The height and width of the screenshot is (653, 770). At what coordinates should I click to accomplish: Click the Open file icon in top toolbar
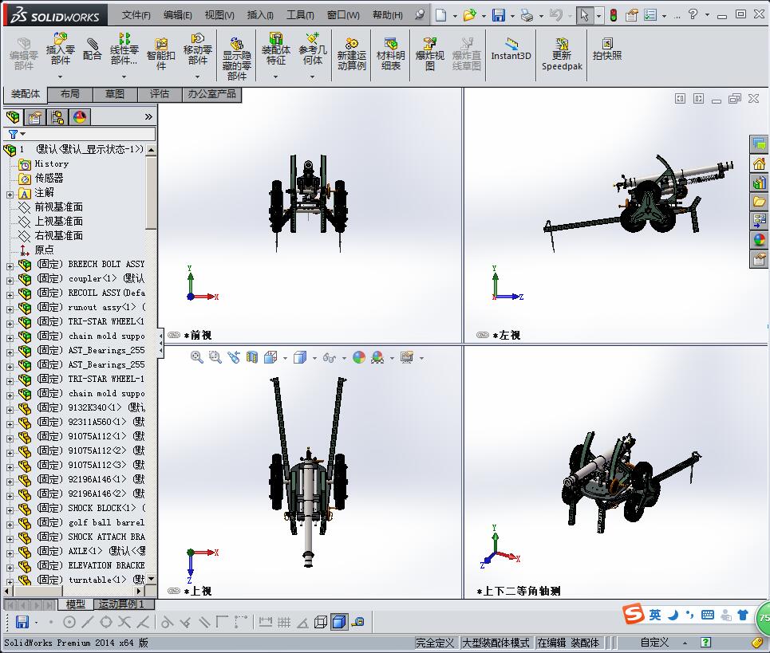(469, 15)
